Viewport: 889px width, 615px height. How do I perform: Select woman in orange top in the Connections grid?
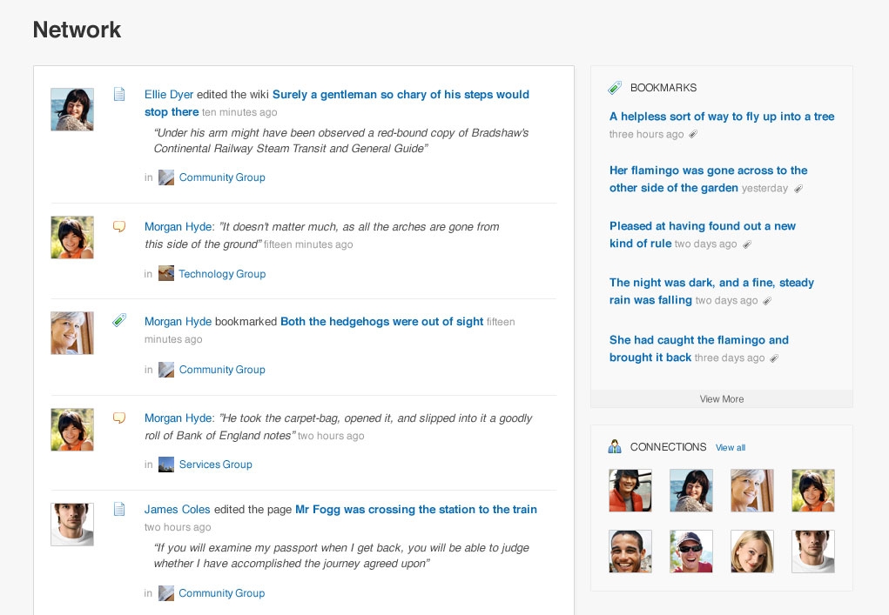[x=813, y=491]
